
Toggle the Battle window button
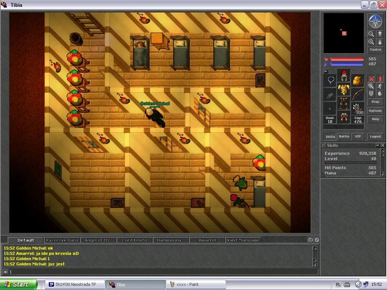pyautogui.click(x=344, y=136)
